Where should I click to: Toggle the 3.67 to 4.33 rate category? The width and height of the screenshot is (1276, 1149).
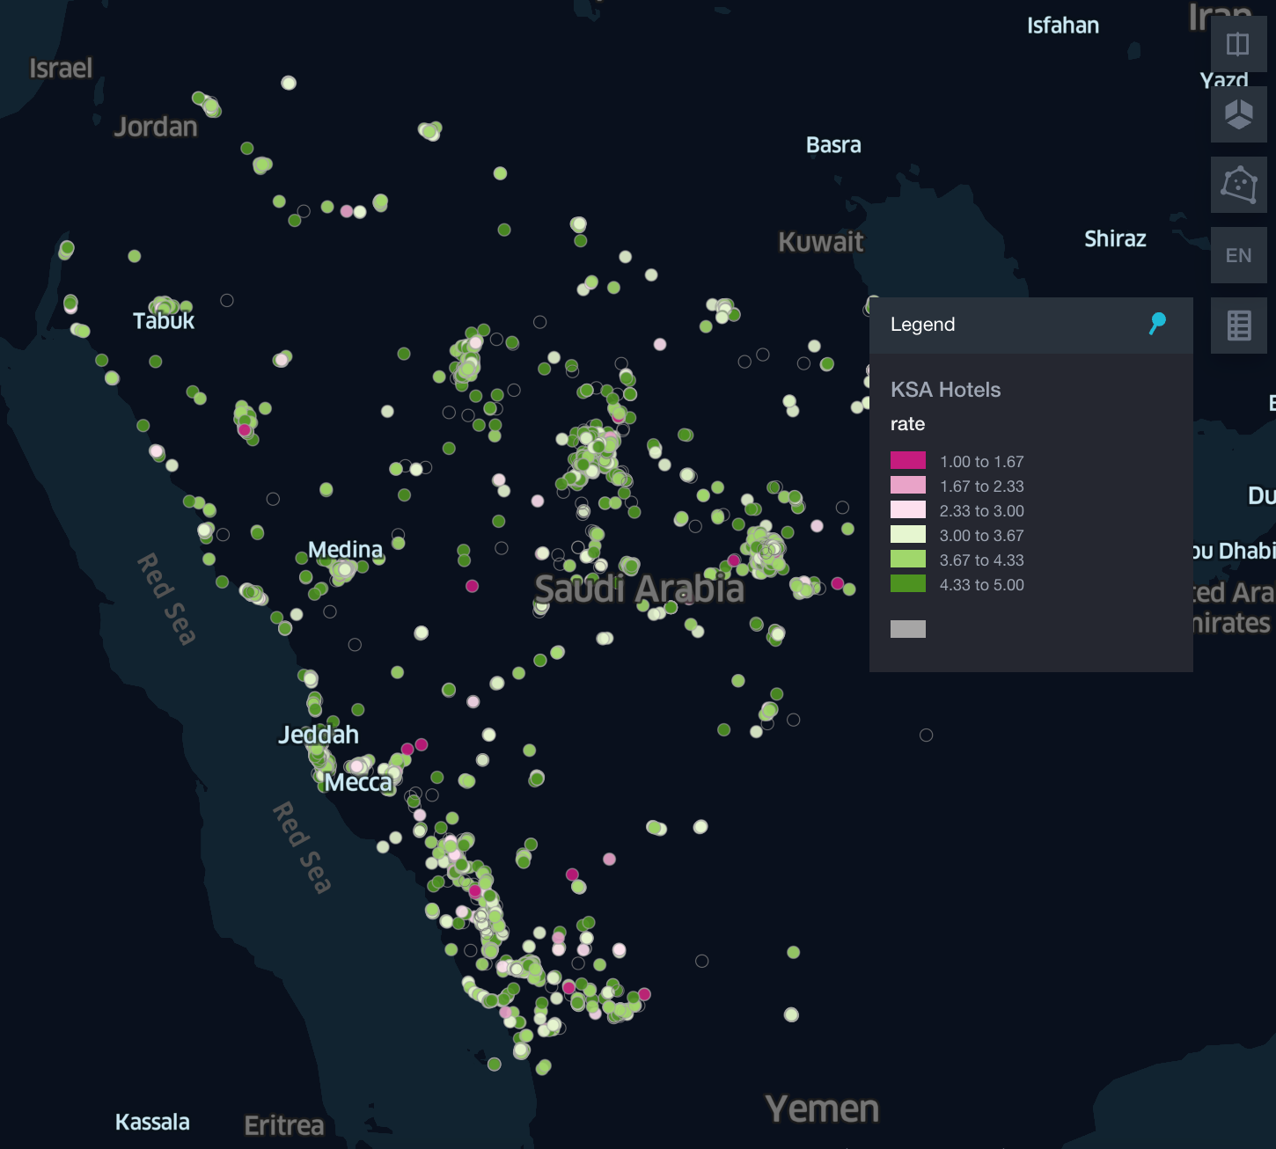pyautogui.click(x=907, y=560)
